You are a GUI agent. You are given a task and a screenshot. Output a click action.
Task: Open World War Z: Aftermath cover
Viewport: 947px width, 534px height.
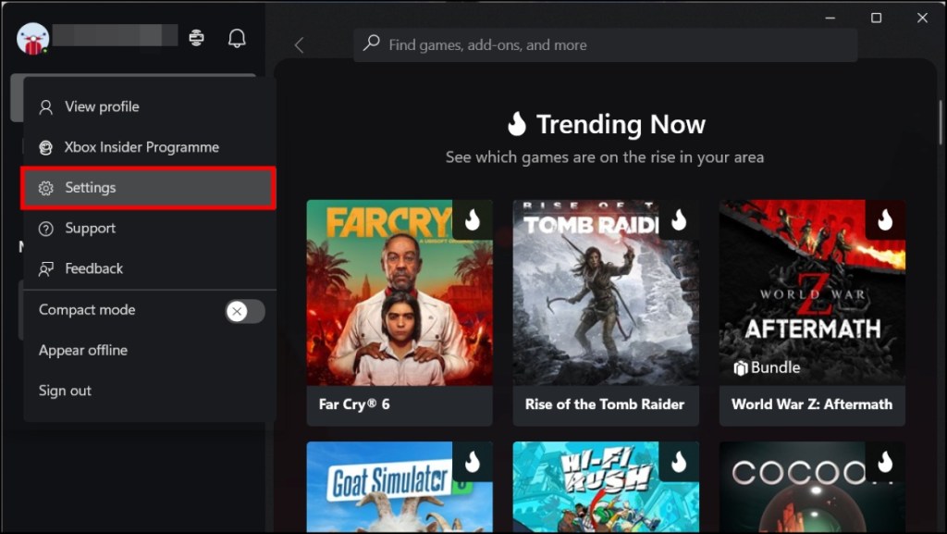(x=812, y=293)
